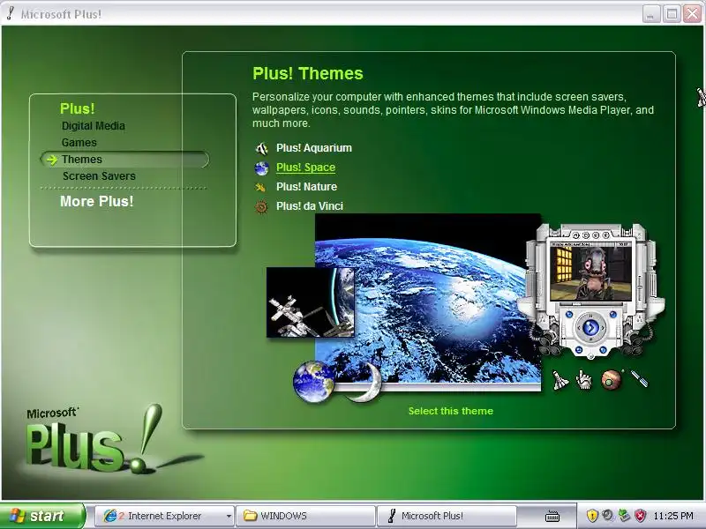The height and width of the screenshot is (529, 706).
Task: Click the Microsoft Plus! title bar icon
Action: point(11,13)
